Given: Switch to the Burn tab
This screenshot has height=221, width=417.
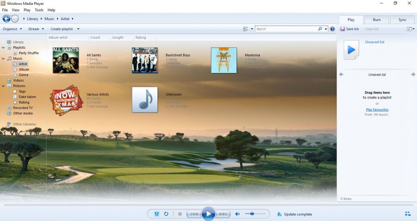Looking at the screenshot, I should 377,19.
